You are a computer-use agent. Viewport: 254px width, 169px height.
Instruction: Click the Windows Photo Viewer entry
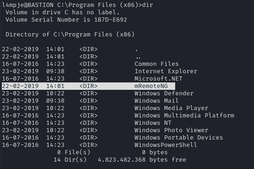pyautogui.click(x=171, y=130)
